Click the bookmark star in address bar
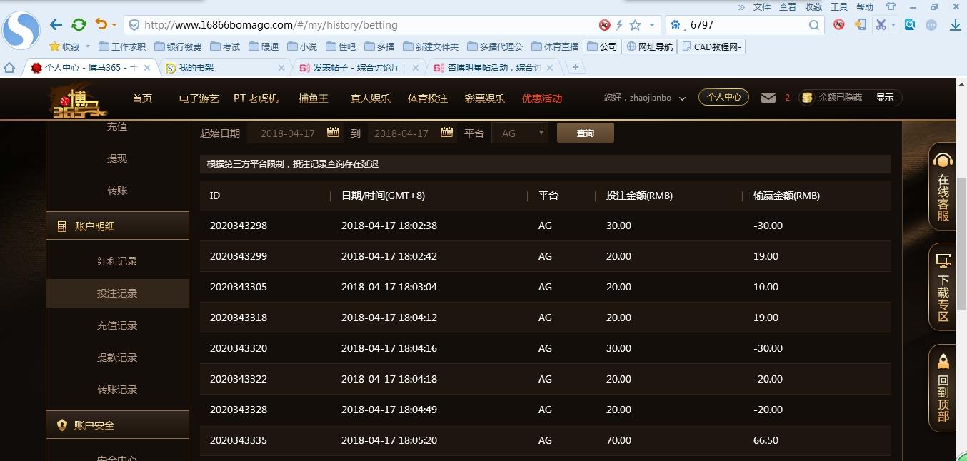Screen dimensions: 967x461 pyautogui.click(x=634, y=25)
